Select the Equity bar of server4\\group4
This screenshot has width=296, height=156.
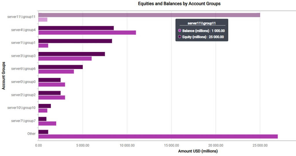point(76,28)
